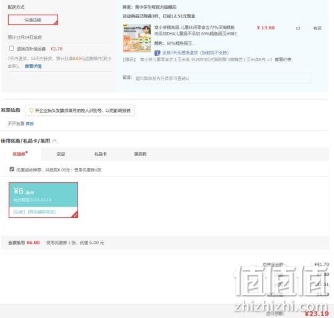Click the 东券 限店铺商品 coupon label
This screenshot has height=318, width=334.
pos(35,212)
